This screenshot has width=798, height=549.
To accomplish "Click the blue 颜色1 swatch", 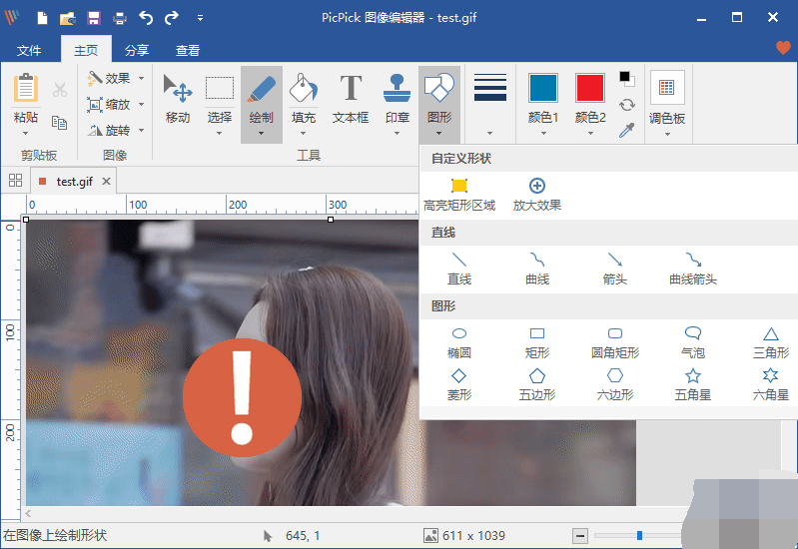I will [x=543, y=88].
